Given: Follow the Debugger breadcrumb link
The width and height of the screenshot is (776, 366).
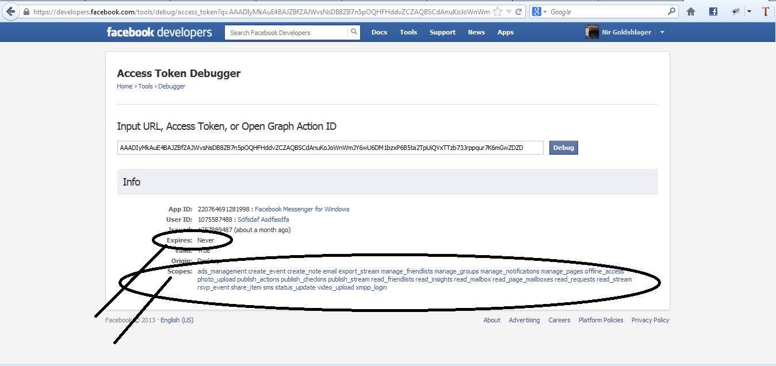Looking at the screenshot, I should pyautogui.click(x=172, y=86).
